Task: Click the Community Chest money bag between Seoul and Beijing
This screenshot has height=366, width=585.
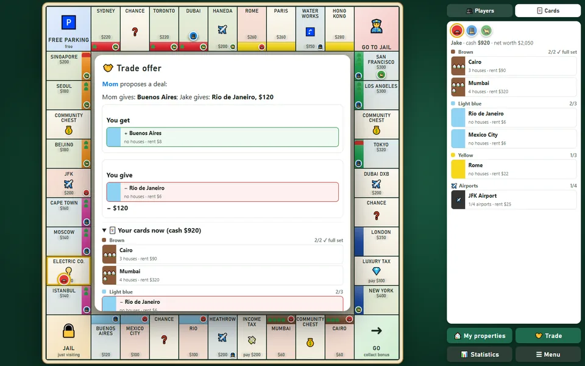Action: [69, 131]
